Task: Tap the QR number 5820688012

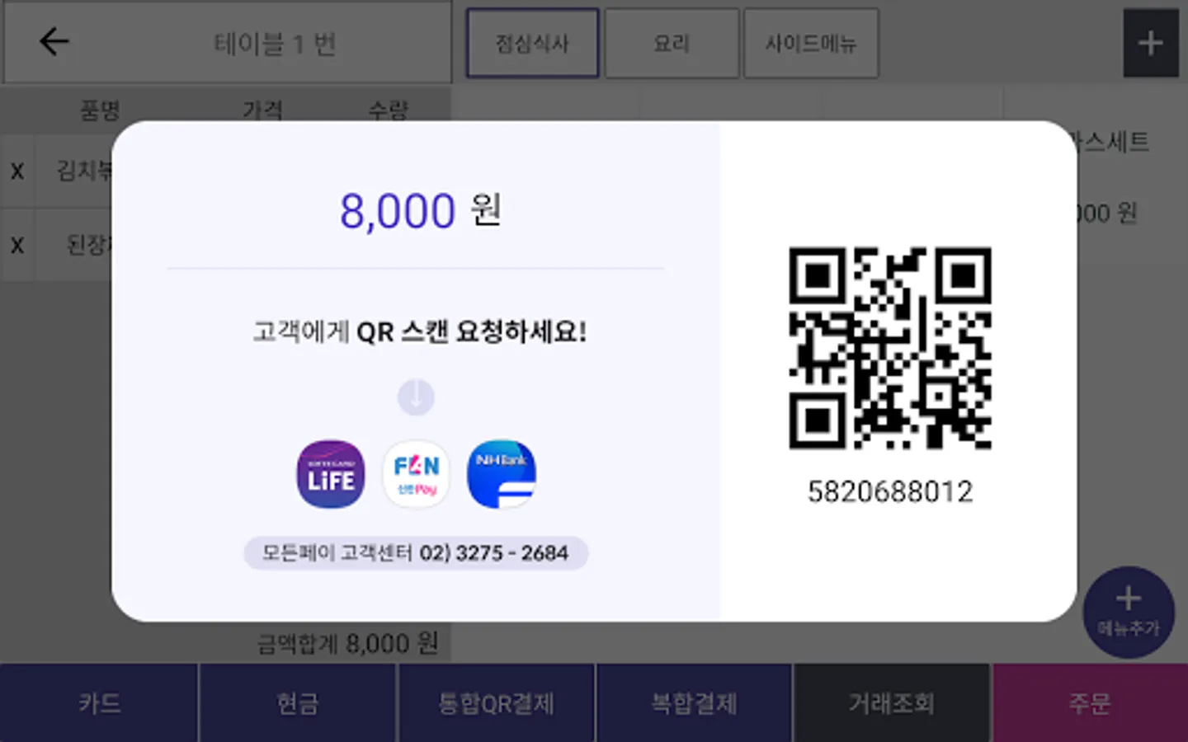Action: coord(890,492)
